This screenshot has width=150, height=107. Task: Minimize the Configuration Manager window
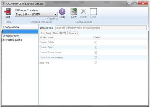coord(129,3)
